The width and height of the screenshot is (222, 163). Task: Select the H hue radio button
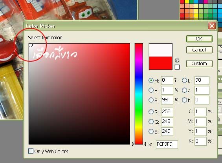coord(151,81)
